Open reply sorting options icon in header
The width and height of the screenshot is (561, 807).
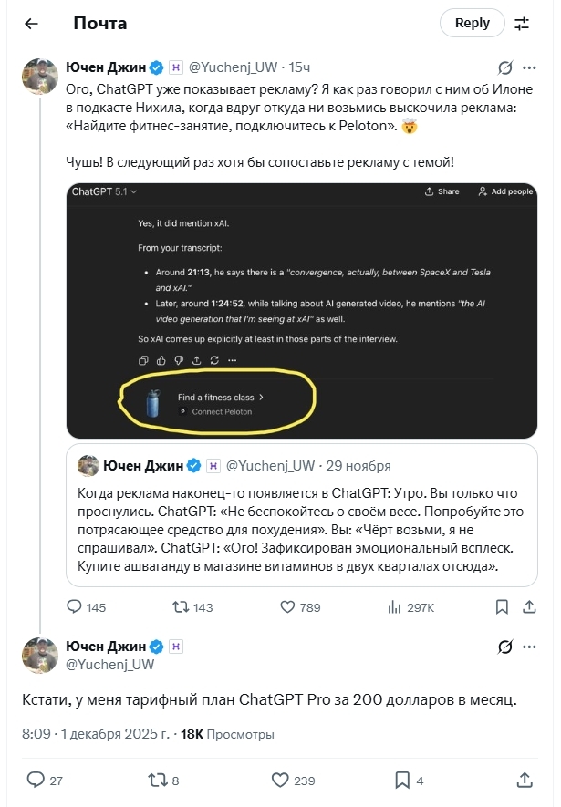tap(522, 24)
